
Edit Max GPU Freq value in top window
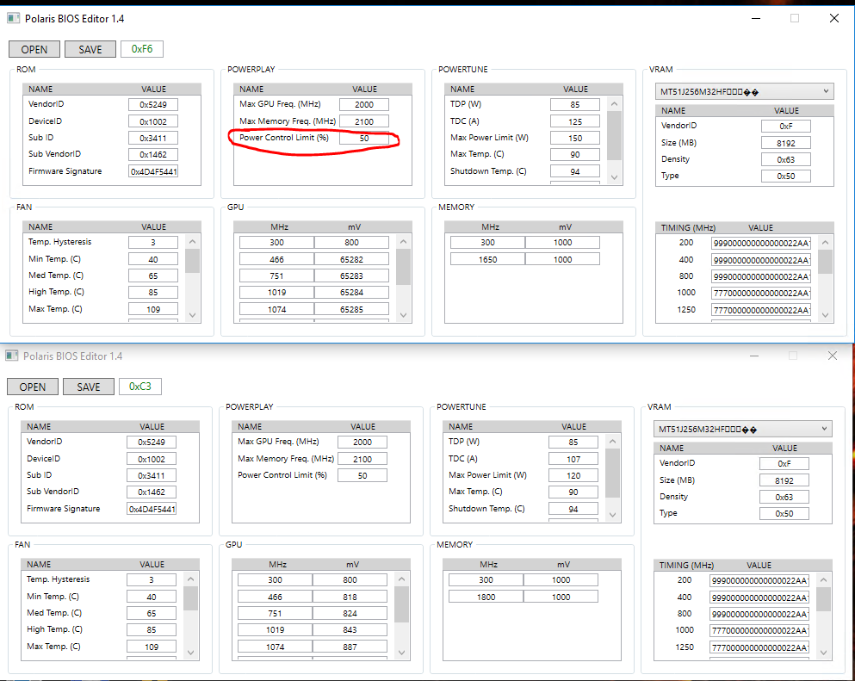364,105
